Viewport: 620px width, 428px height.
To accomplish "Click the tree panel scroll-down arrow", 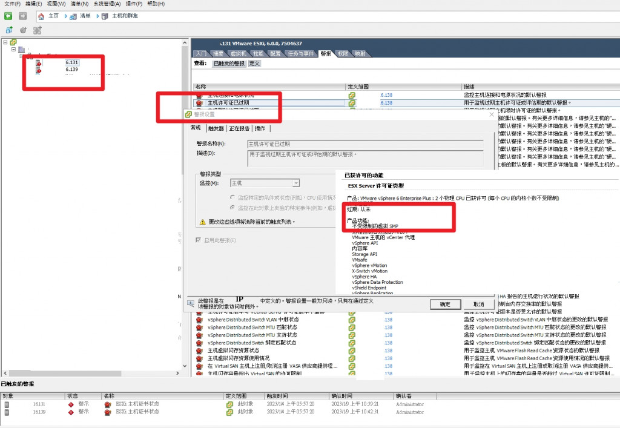I will pyautogui.click(x=185, y=366).
